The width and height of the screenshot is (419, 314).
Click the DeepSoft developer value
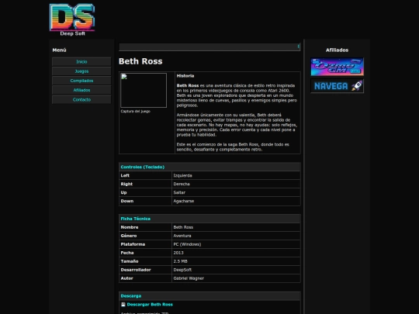click(x=182, y=270)
